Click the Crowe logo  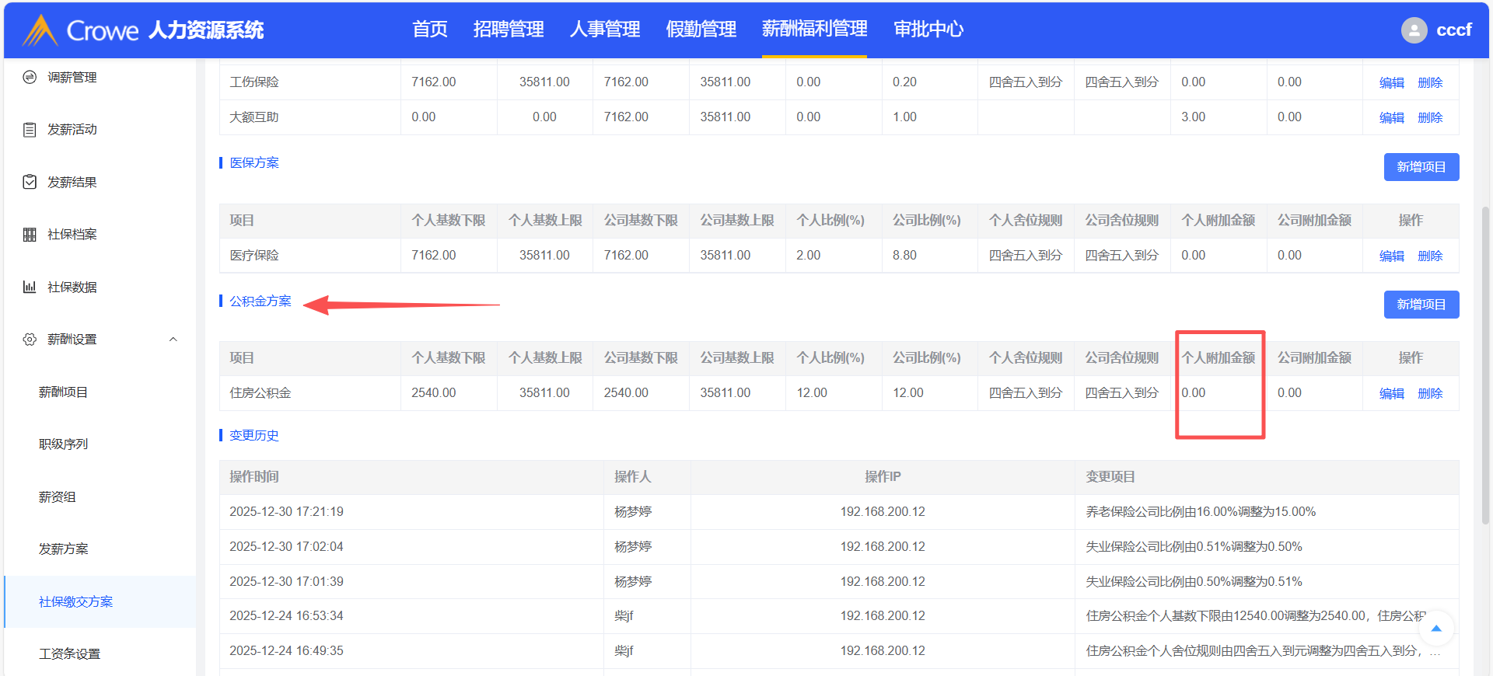tap(40, 30)
